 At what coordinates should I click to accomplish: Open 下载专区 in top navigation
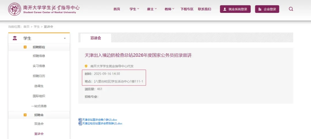click(187, 9)
